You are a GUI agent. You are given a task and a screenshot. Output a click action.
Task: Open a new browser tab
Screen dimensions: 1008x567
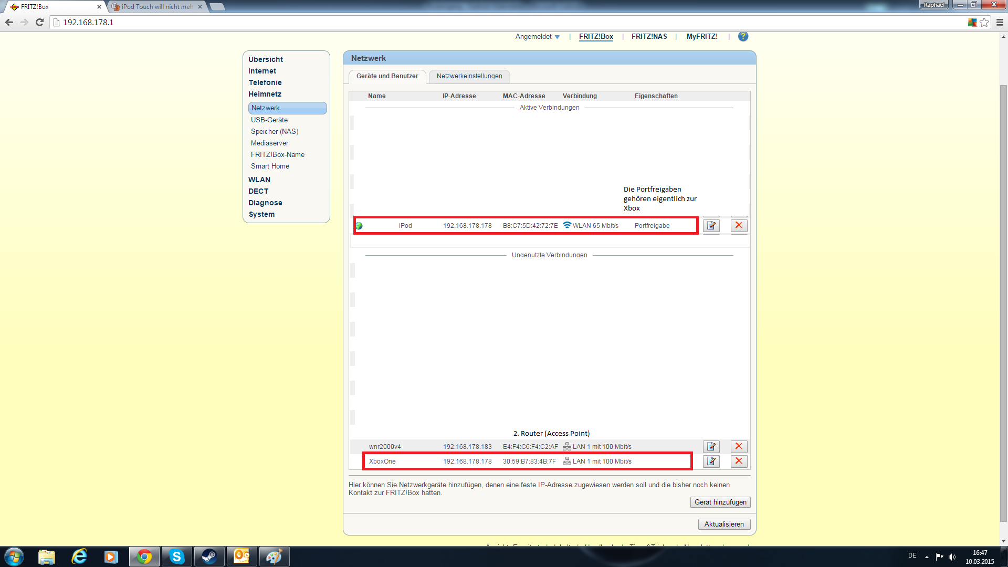point(217,7)
